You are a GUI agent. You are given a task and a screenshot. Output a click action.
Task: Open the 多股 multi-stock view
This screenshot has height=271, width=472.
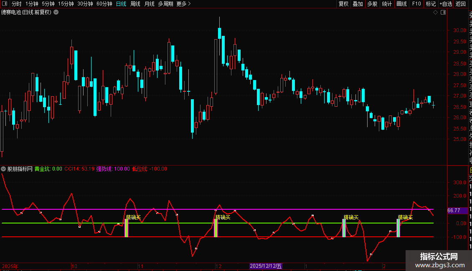pos(372,4)
